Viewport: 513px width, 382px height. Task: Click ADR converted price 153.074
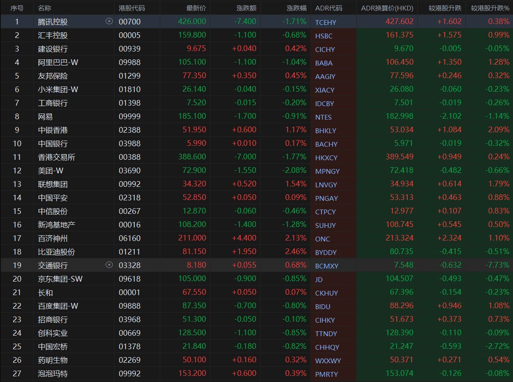(x=399, y=373)
